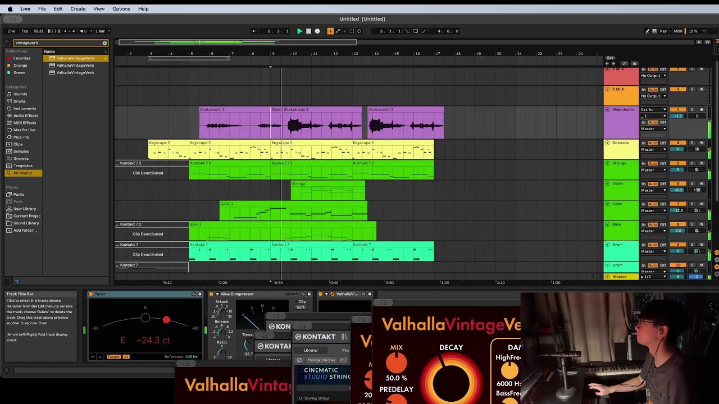
Task: Toggle the Punch-Out switch icon
Action: (x=424, y=31)
